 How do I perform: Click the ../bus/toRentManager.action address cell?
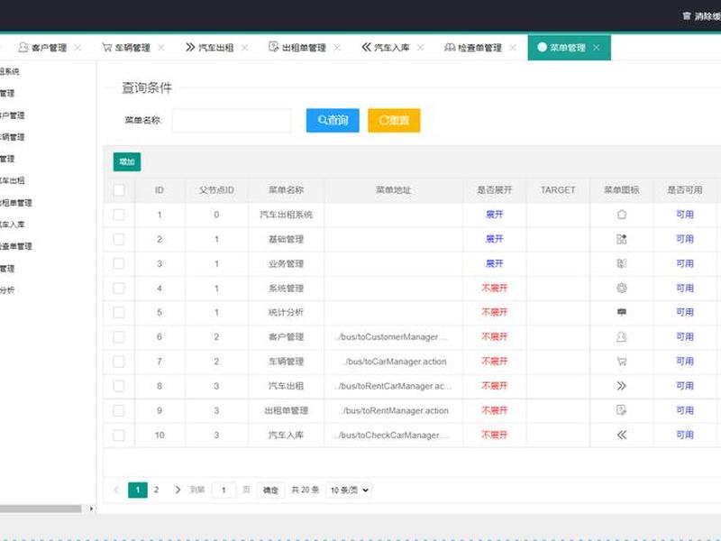(394, 410)
